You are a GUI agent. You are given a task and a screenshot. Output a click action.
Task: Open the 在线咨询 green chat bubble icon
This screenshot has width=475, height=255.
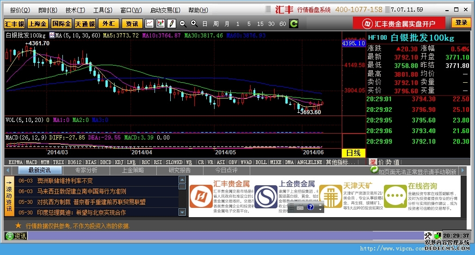[x=395, y=197]
